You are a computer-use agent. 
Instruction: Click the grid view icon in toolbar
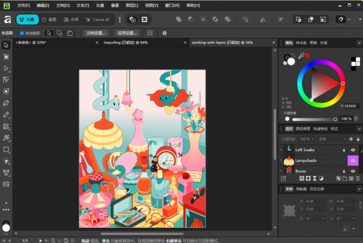click(x=145, y=20)
